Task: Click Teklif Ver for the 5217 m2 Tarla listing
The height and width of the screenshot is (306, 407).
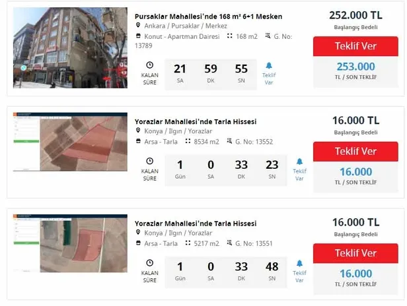Action: (355, 253)
